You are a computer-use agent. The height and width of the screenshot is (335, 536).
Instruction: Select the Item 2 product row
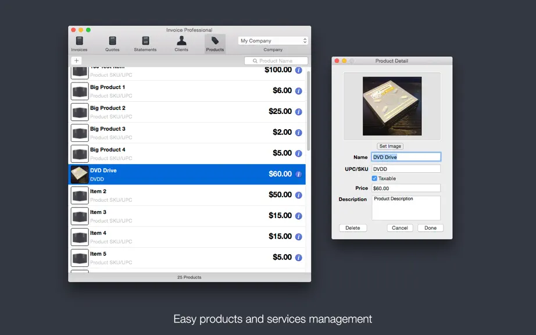[187, 195]
